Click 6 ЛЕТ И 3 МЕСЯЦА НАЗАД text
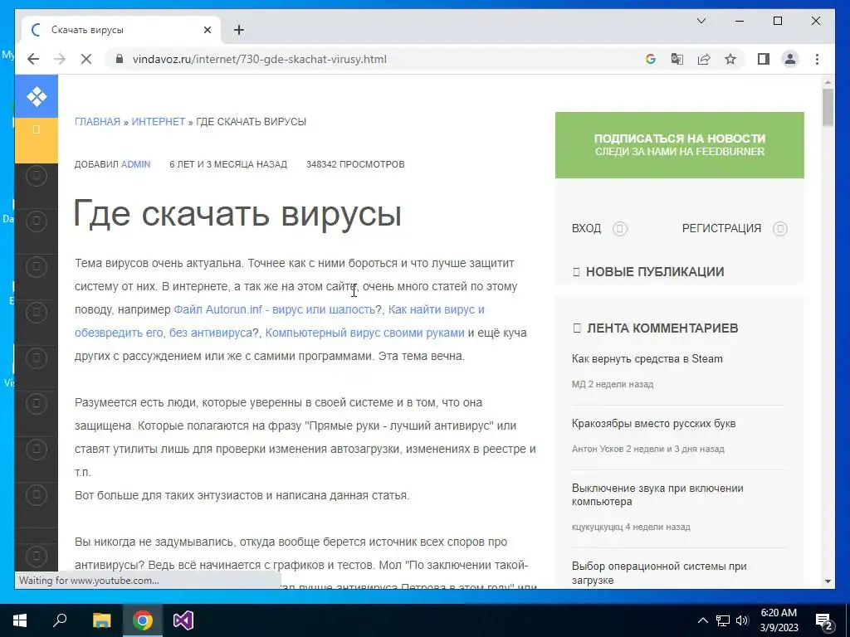Image resolution: width=850 pixels, height=637 pixels. (228, 164)
